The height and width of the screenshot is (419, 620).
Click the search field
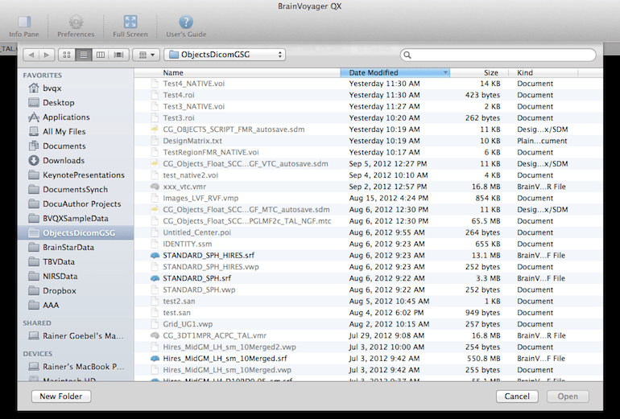pos(498,55)
